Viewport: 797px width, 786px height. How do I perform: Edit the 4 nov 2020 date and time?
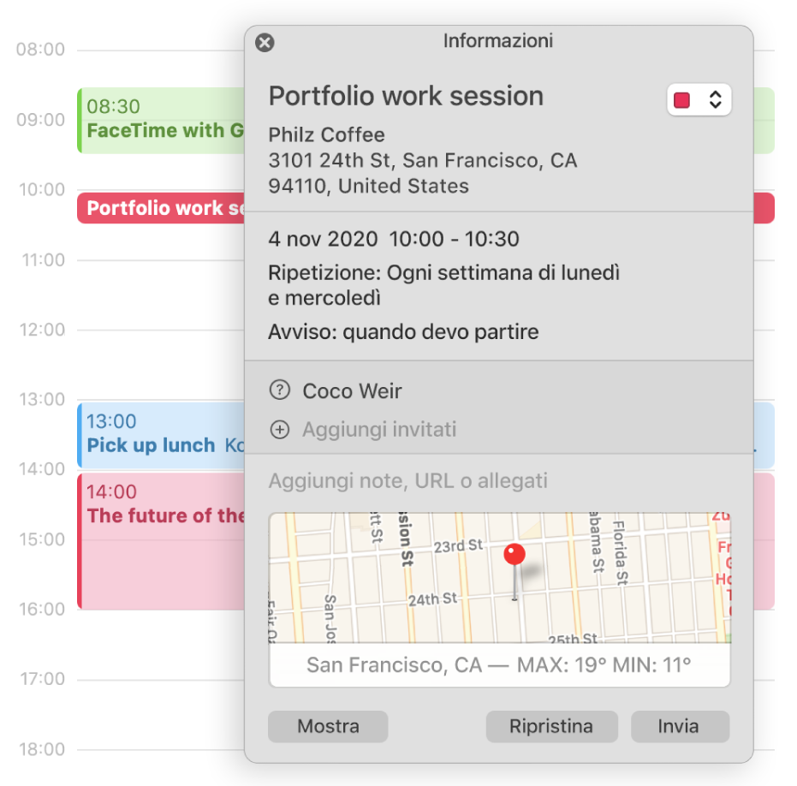pos(394,239)
